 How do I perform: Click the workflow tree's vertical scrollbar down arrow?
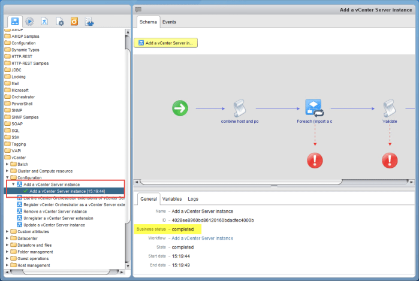click(128, 266)
